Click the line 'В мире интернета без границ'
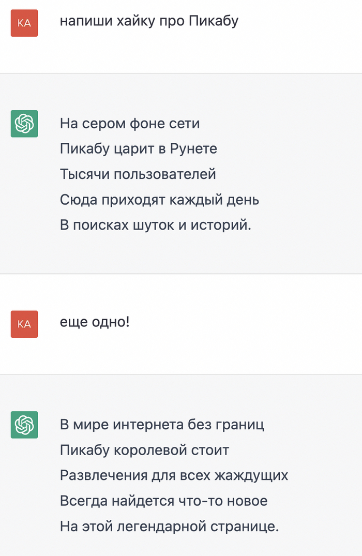 [x=162, y=425]
